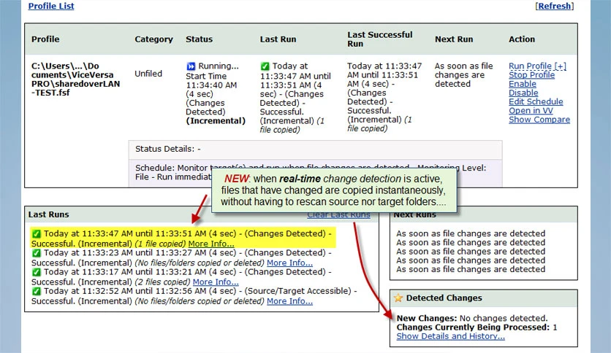Click Show Compare link
The width and height of the screenshot is (611, 353).
pyautogui.click(x=539, y=120)
